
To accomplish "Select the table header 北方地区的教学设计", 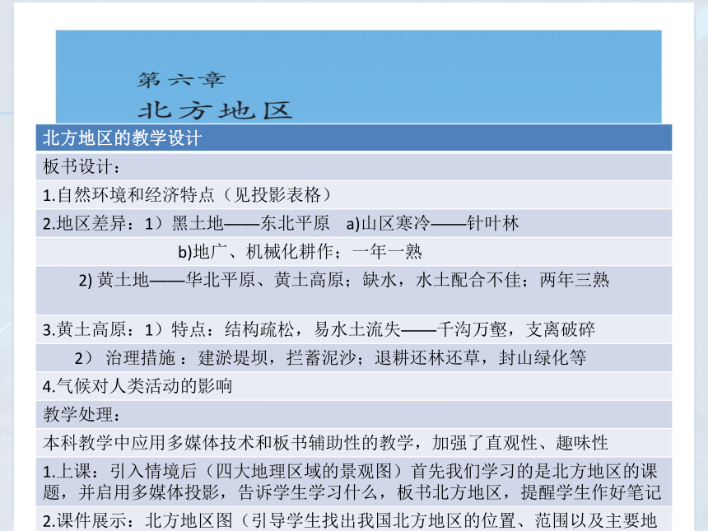I will click(354, 137).
